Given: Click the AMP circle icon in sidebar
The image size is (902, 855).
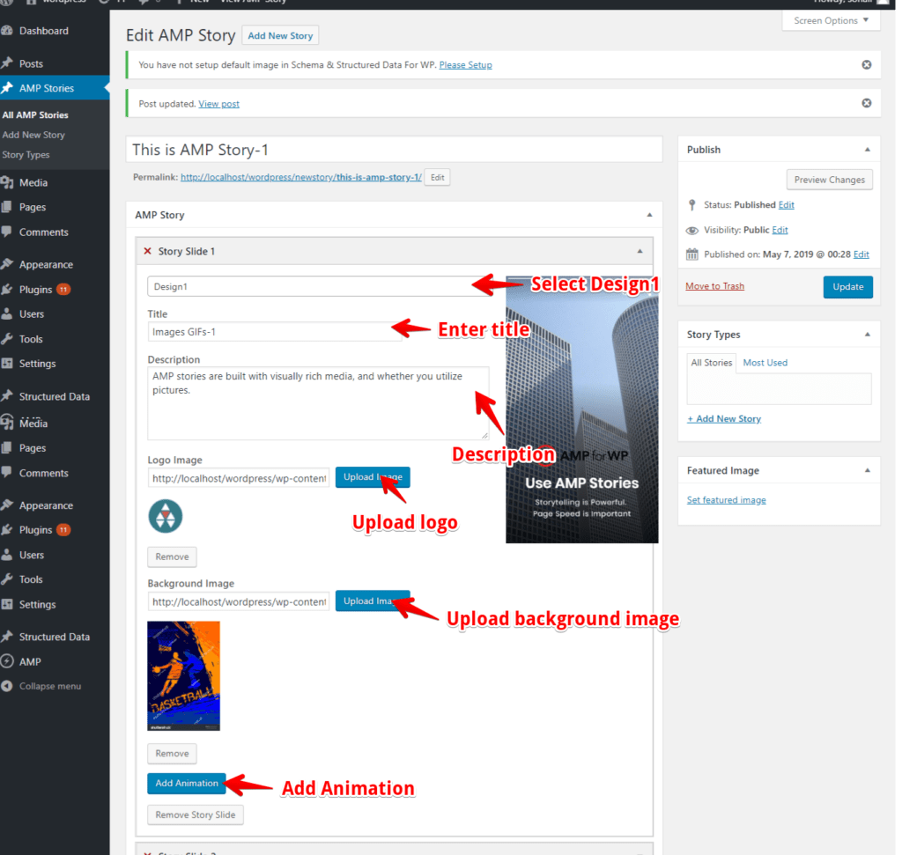Looking at the screenshot, I should point(7,661).
